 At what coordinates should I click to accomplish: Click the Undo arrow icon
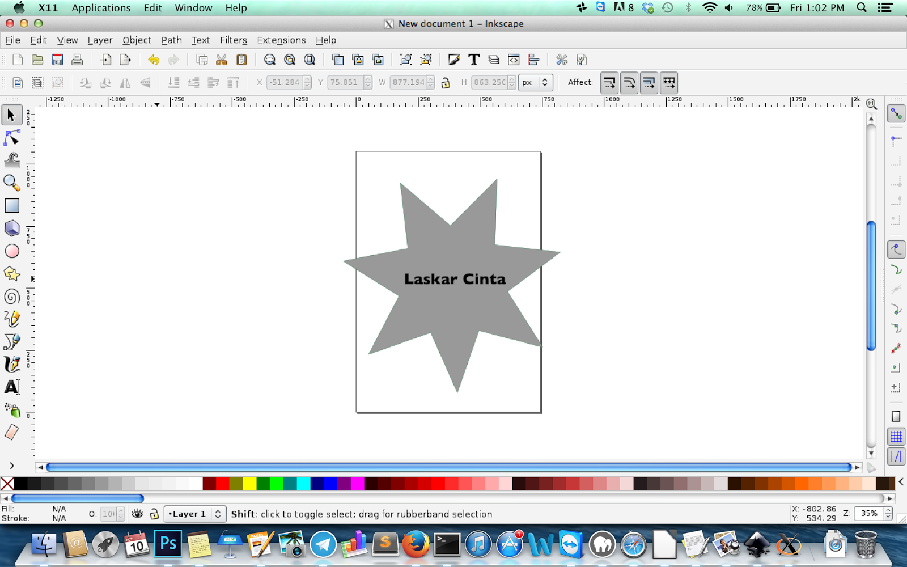(154, 60)
